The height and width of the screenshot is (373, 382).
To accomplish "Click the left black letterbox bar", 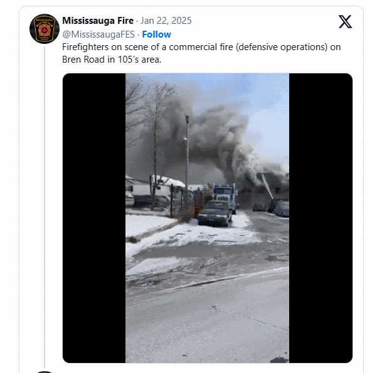I will (94, 218).
